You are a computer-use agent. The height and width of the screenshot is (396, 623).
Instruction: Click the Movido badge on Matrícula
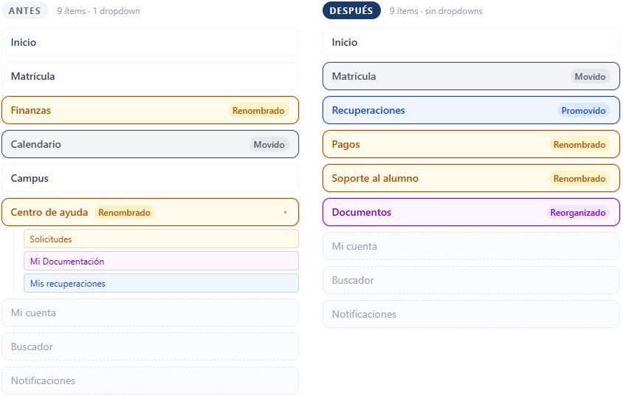(590, 76)
